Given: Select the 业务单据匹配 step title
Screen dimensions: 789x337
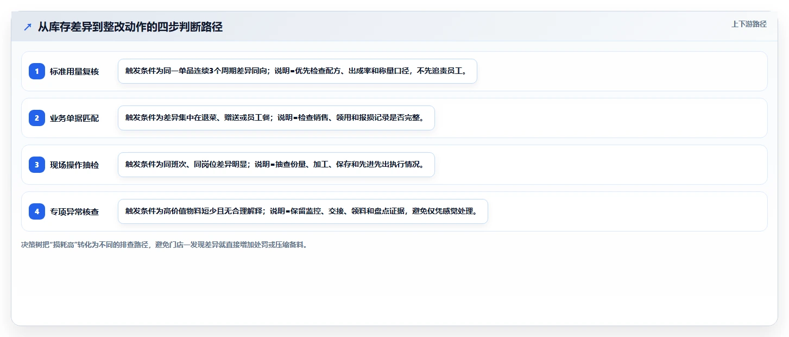Looking at the screenshot, I should [74, 118].
